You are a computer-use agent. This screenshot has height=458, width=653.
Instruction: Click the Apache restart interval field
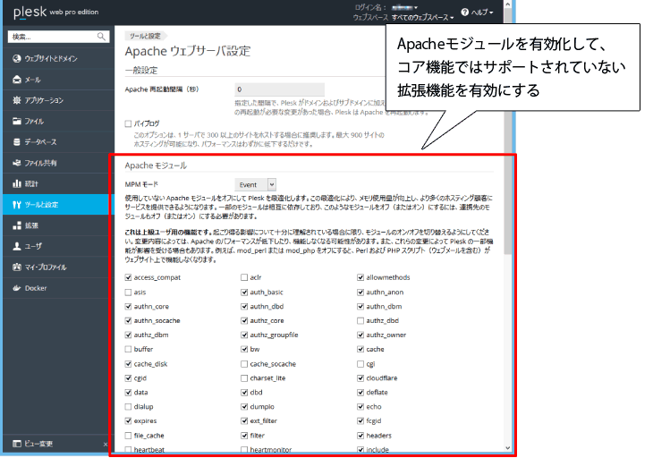coord(279,89)
